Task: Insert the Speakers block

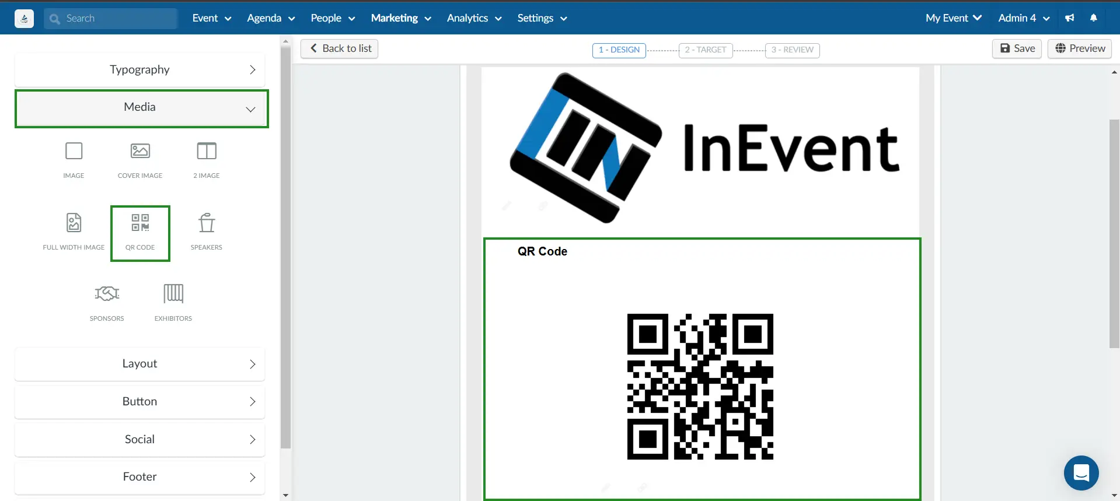Action: click(207, 232)
